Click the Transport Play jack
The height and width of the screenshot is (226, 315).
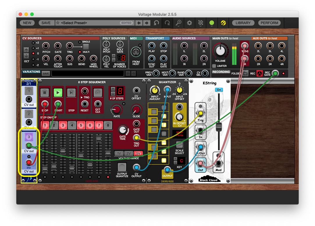[152, 46]
